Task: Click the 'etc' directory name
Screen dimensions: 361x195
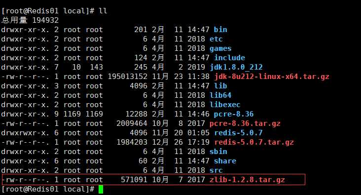Action: coord(216,39)
